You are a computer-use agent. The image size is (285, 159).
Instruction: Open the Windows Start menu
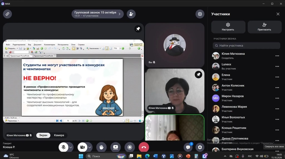tap(81, 156)
